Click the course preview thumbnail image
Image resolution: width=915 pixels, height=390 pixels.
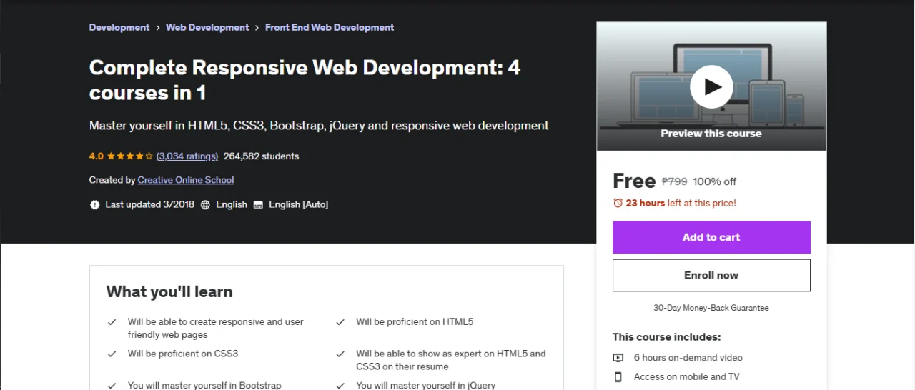tap(711, 86)
